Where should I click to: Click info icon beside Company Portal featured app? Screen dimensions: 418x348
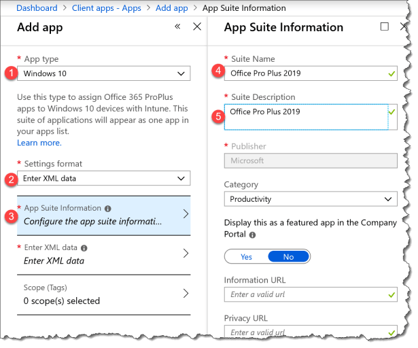point(252,234)
